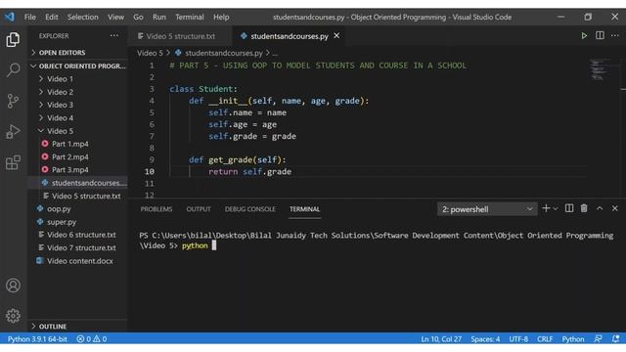This screenshot has width=626, height=352.
Task: Open super.py in explorer
Action: point(62,222)
